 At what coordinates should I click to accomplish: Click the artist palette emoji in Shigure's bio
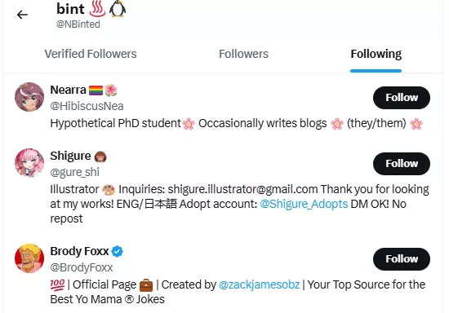coord(109,190)
